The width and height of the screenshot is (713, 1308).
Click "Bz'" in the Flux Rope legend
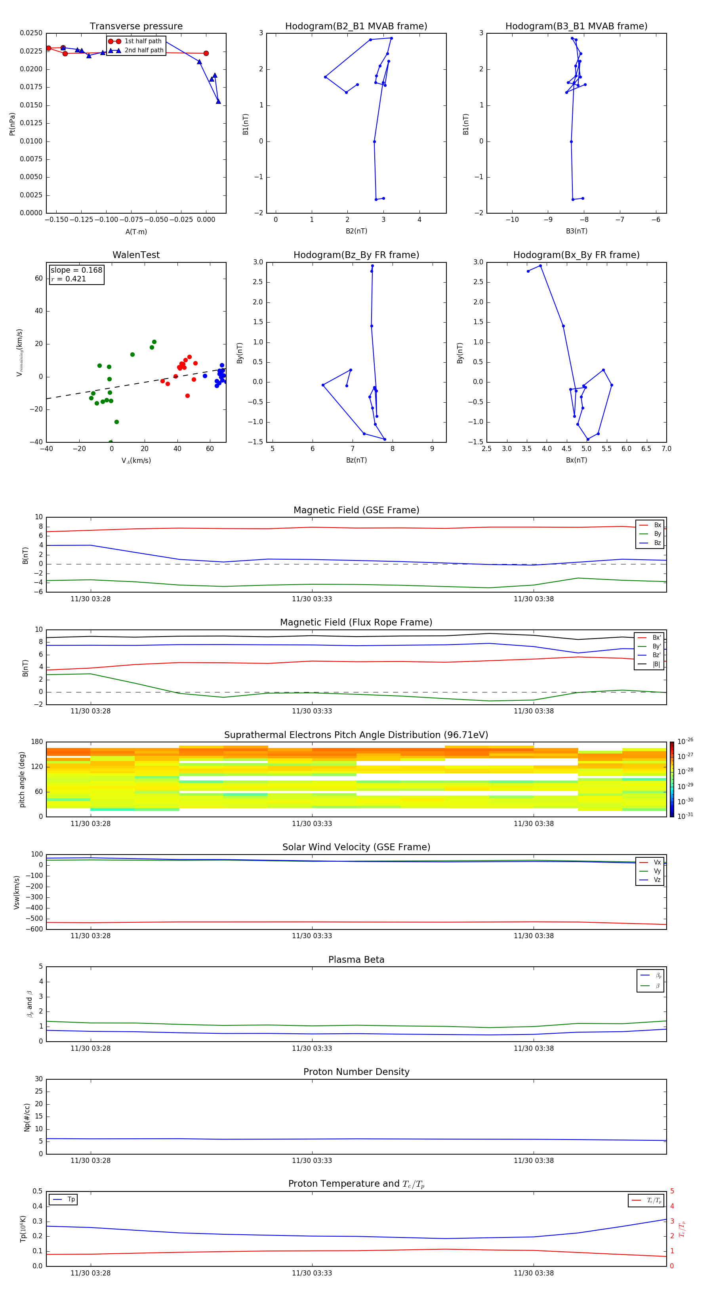tap(657, 655)
